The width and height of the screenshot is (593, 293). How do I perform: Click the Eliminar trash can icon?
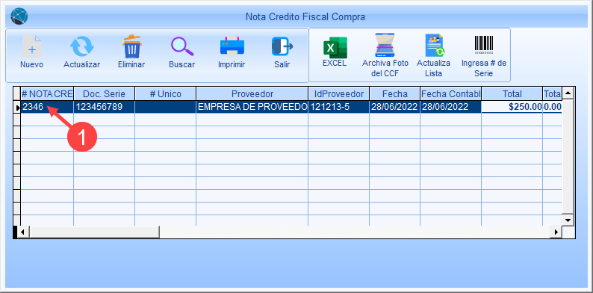pyautogui.click(x=131, y=46)
